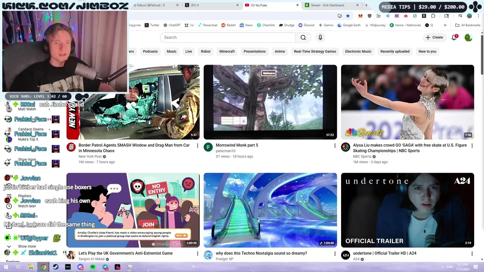
Task: Open NBC Sports channel avatar
Action: click(x=346, y=147)
